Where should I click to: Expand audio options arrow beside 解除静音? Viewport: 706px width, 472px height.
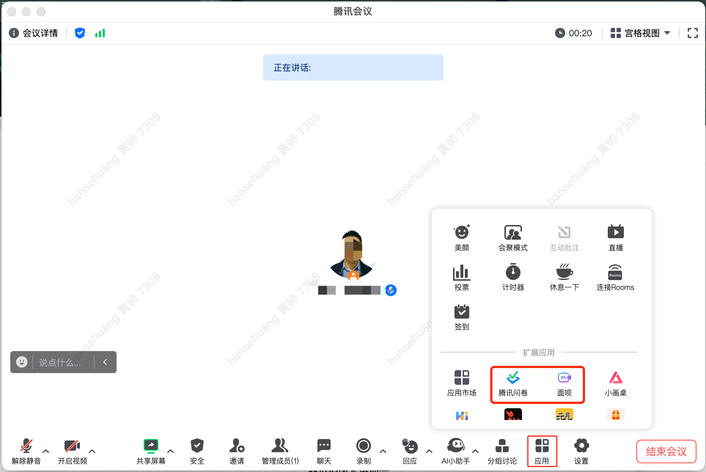pos(46,451)
